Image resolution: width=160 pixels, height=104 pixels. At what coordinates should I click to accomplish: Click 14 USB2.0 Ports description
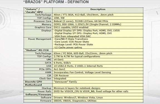[78, 66]
